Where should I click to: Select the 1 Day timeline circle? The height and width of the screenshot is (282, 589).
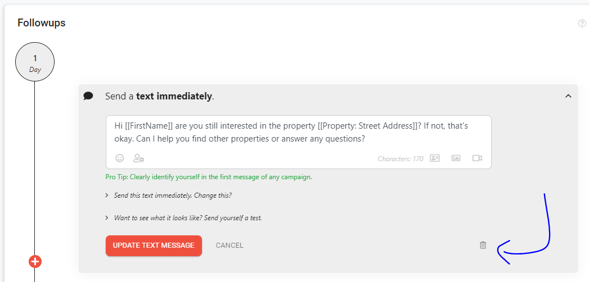tap(35, 62)
